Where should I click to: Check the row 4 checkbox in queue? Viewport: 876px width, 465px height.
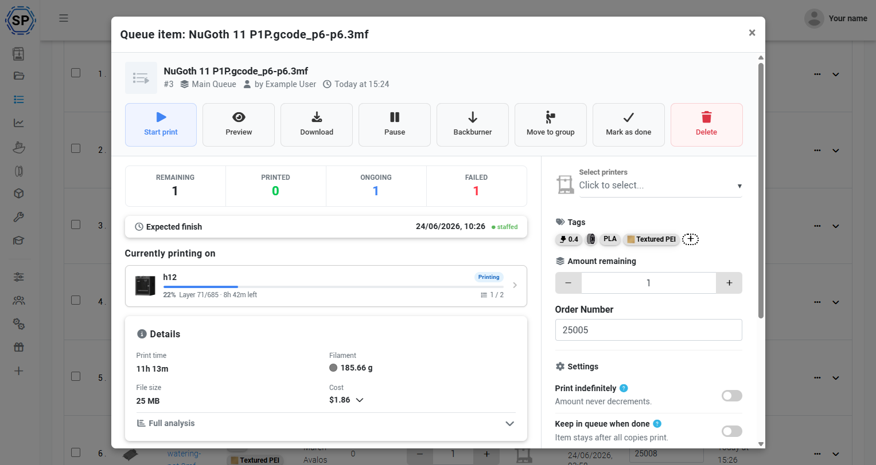[76, 301]
